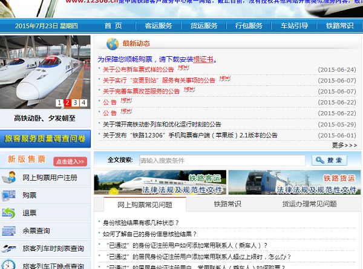Open the 铁路常识 menu in navigation bar
Screen dimensions: 363x269
point(340,25)
